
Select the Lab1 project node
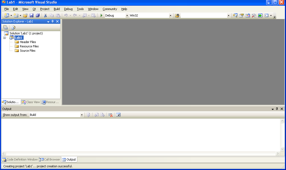(x=18, y=38)
